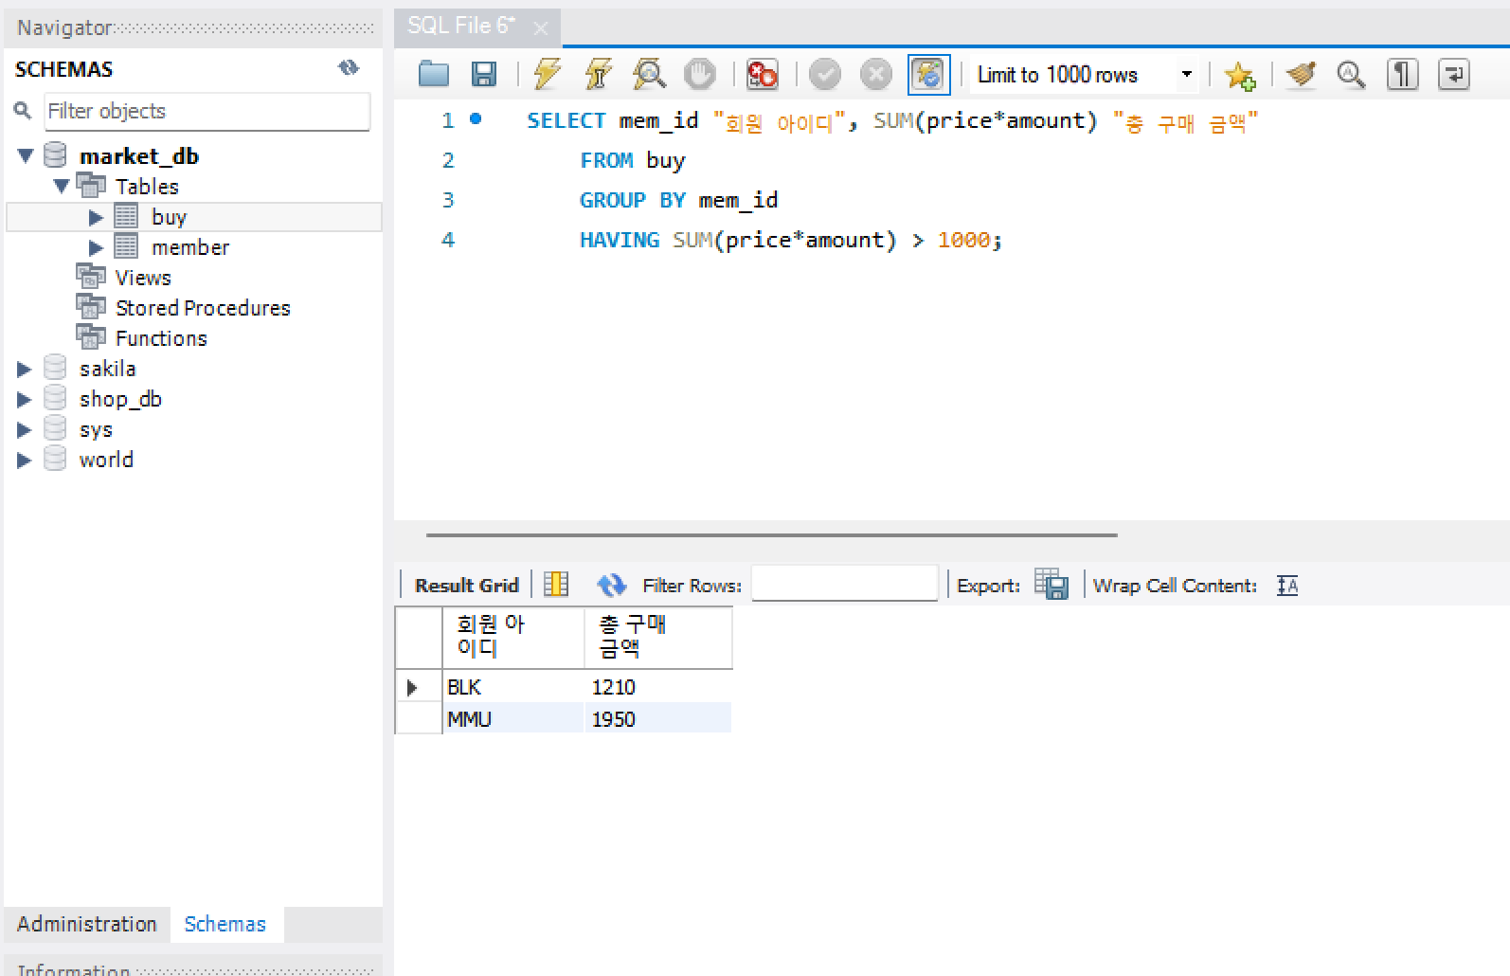Expand the sys schema
The height and width of the screenshot is (976, 1510).
click(25, 429)
